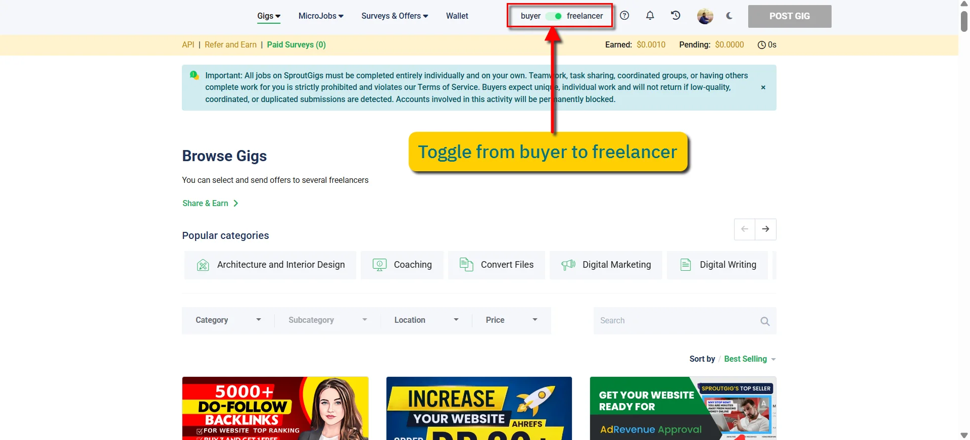970x440 pixels.
Task: Show previous popular categories arrow
Action: tap(745, 229)
